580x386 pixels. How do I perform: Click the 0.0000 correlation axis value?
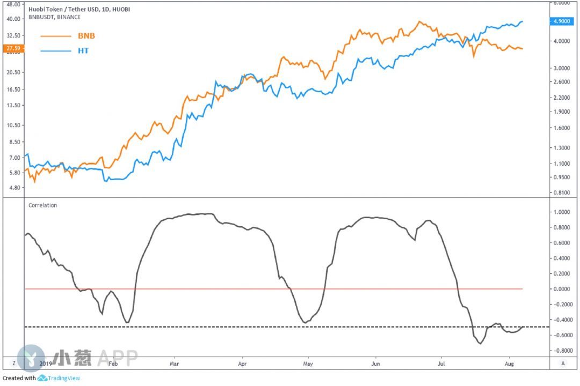562,289
